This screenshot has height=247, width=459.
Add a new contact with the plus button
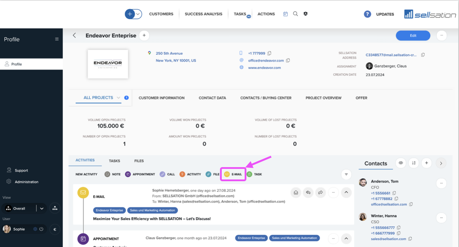(427, 163)
